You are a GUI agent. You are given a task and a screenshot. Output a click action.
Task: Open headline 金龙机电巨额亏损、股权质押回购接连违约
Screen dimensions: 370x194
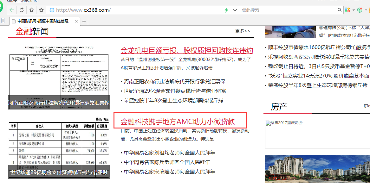(x=187, y=50)
